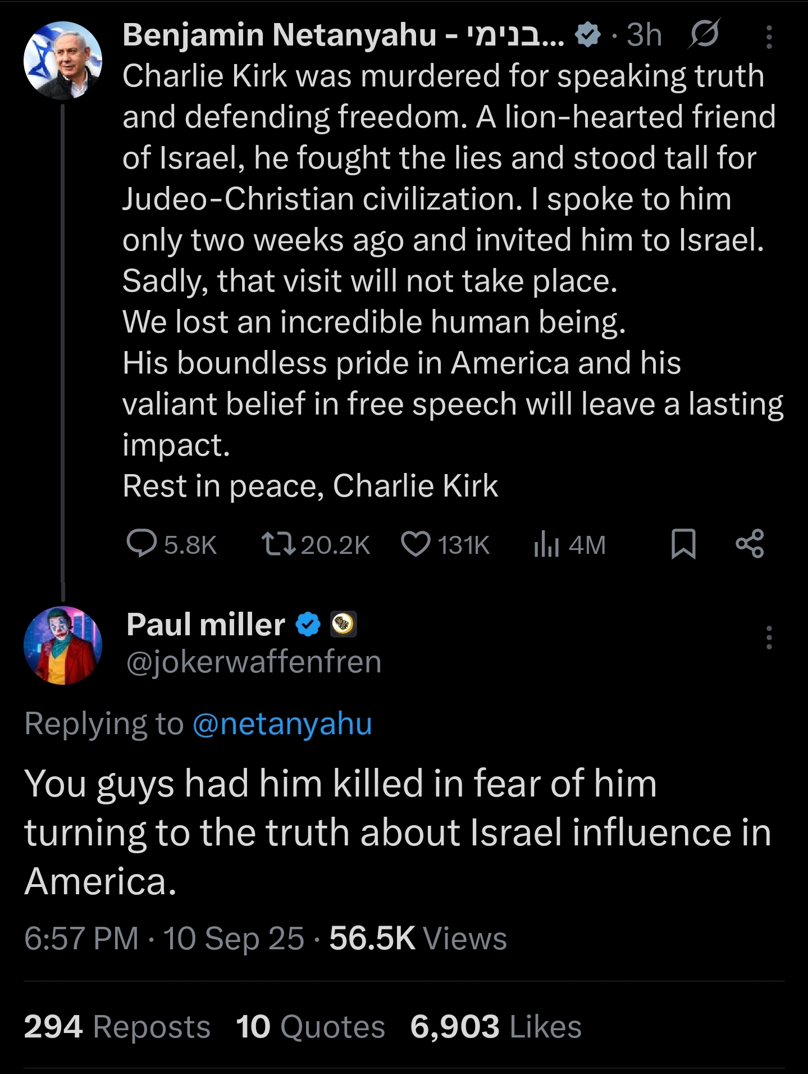Viewport: 808px width, 1074px height.
Task: View the 6,903 Likes list
Action: pyautogui.click(x=495, y=1027)
